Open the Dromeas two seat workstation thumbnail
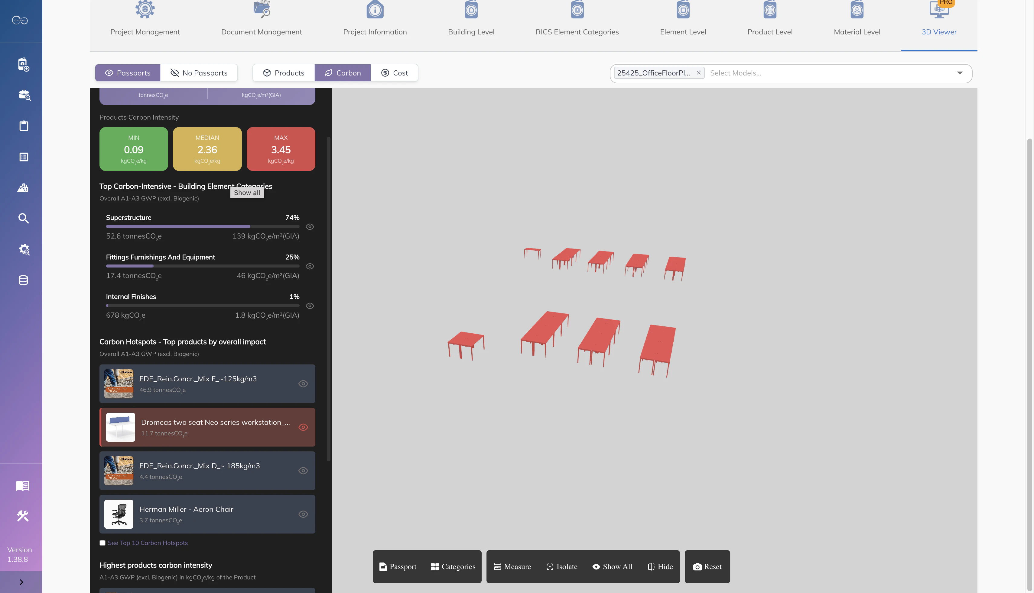 pos(120,427)
